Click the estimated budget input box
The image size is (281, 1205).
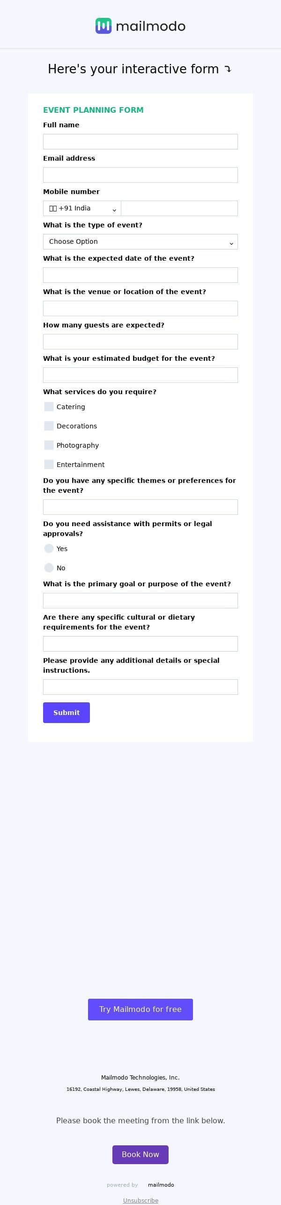tap(140, 375)
